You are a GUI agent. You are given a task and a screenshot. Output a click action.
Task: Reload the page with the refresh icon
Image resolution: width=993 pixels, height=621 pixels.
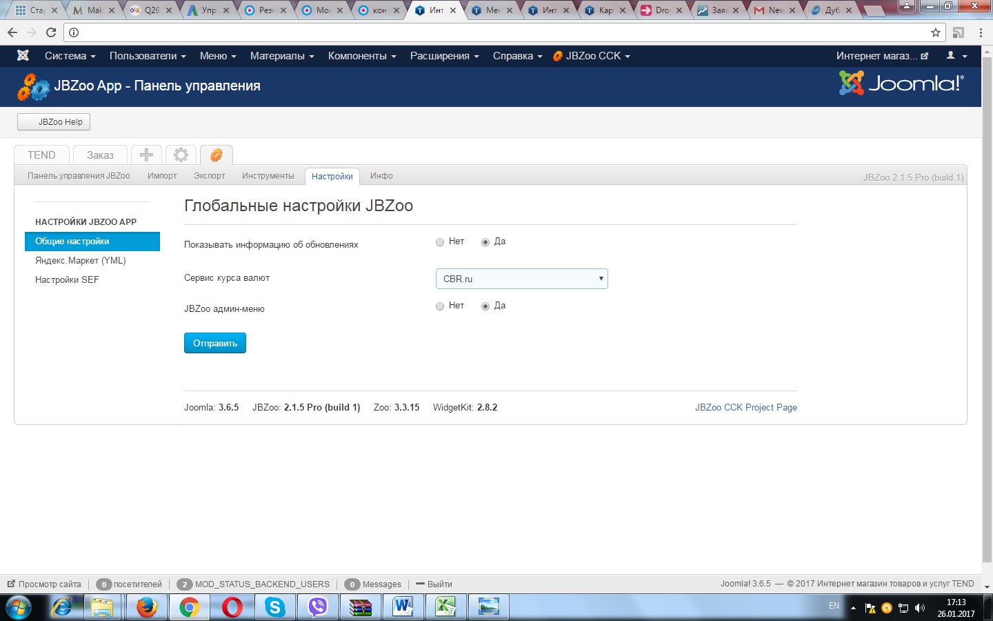[x=51, y=32]
